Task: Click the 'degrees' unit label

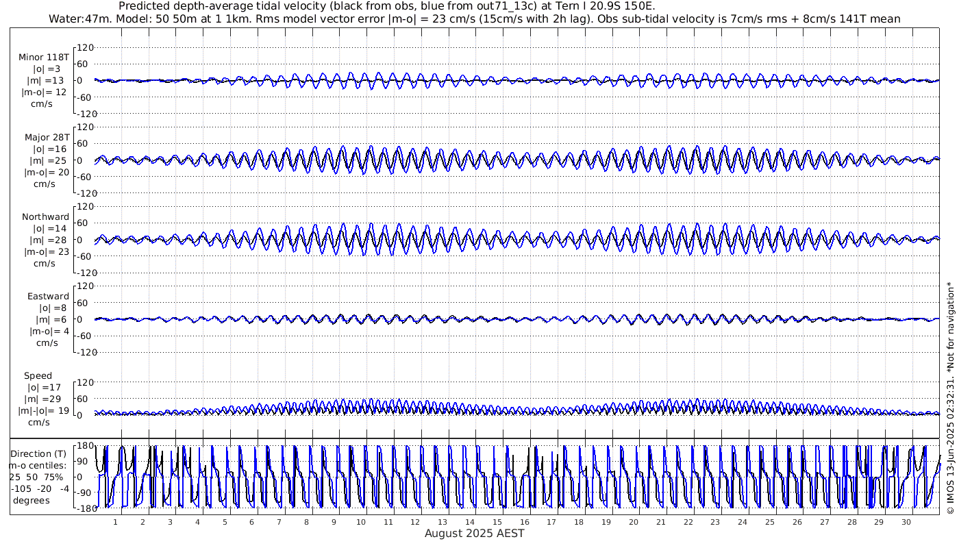Action: tap(31, 500)
